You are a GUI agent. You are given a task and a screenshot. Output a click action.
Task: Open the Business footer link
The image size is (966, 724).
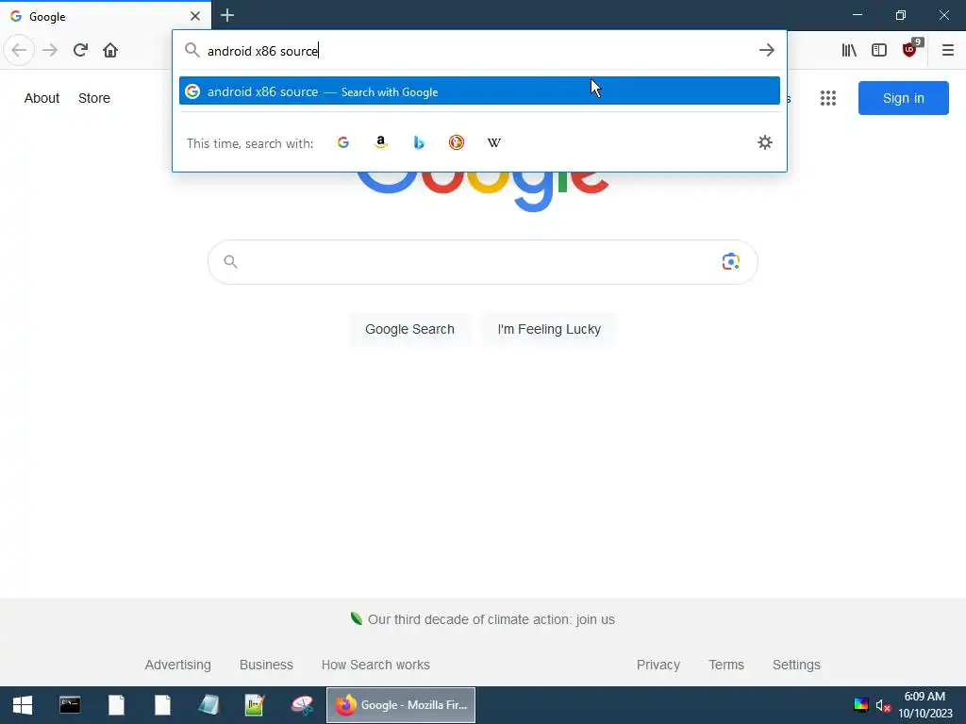pos(266,665)
